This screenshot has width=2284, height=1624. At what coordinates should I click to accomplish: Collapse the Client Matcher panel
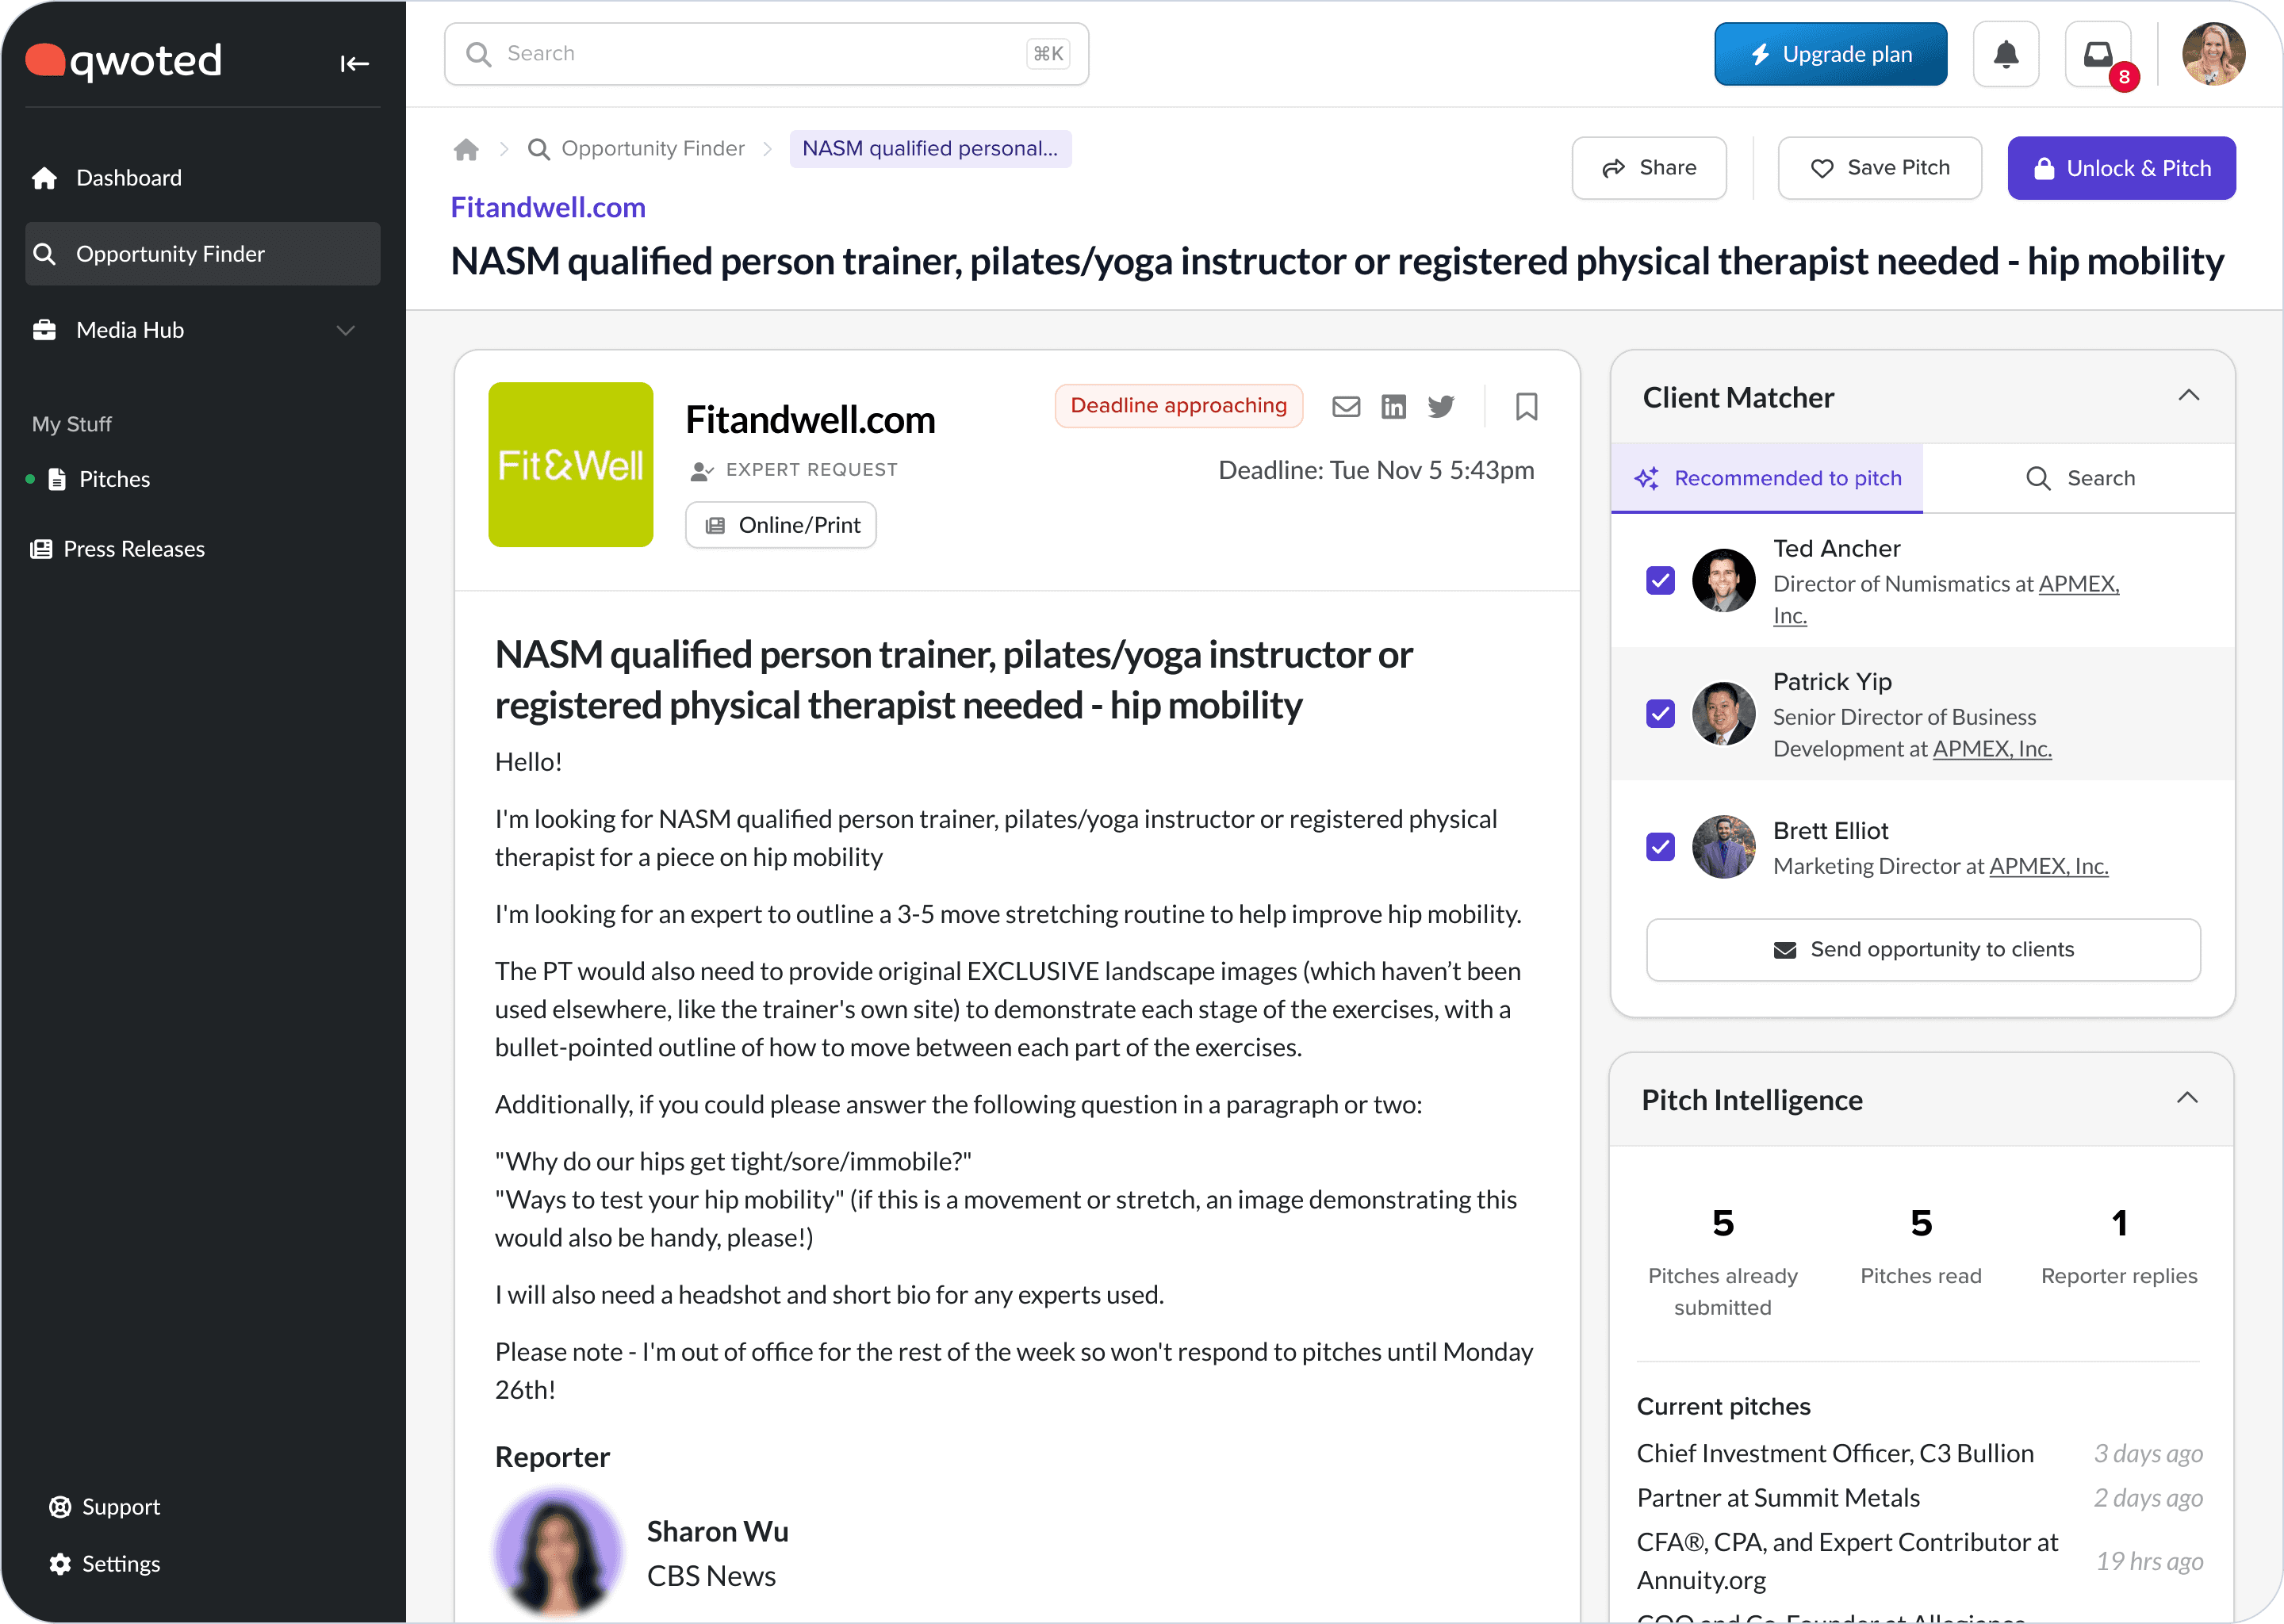point(2188,396)
